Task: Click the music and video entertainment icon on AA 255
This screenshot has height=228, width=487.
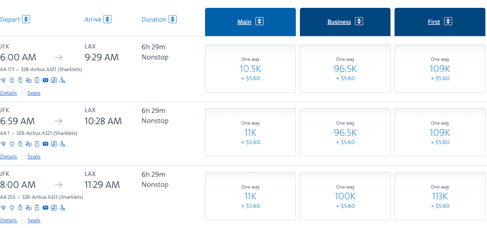Action: pyautogui.click(x=29, y=208)
